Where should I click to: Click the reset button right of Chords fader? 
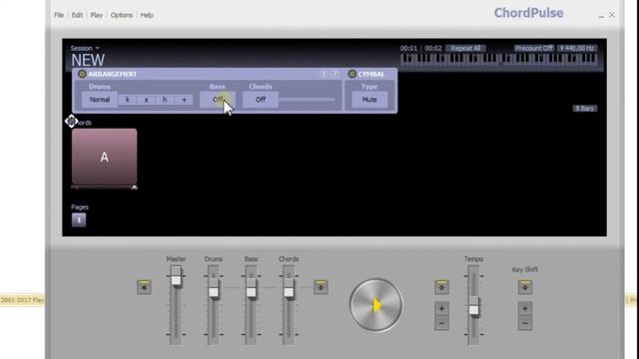tap(320, 287)
